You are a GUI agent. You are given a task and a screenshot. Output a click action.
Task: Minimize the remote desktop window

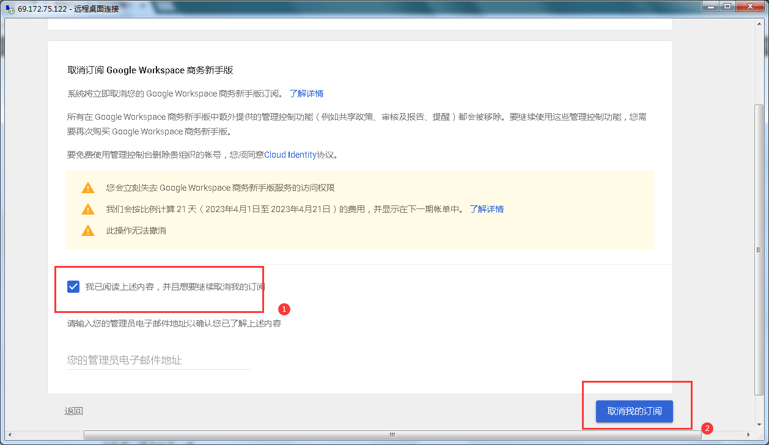point(712,6)
